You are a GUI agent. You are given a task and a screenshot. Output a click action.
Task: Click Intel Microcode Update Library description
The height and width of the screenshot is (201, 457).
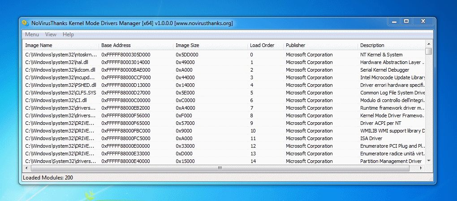[392, 77]
